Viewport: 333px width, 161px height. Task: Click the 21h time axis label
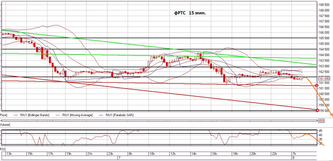(x=89, y=154)
